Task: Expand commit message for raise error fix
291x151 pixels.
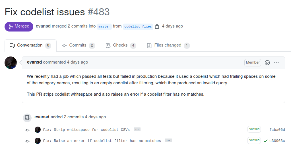Action: (168, 140)
